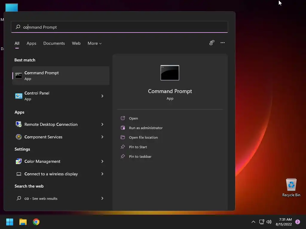This screenshot has height=229, width=306.
Task: Click in the search text field
Action: 120,27
